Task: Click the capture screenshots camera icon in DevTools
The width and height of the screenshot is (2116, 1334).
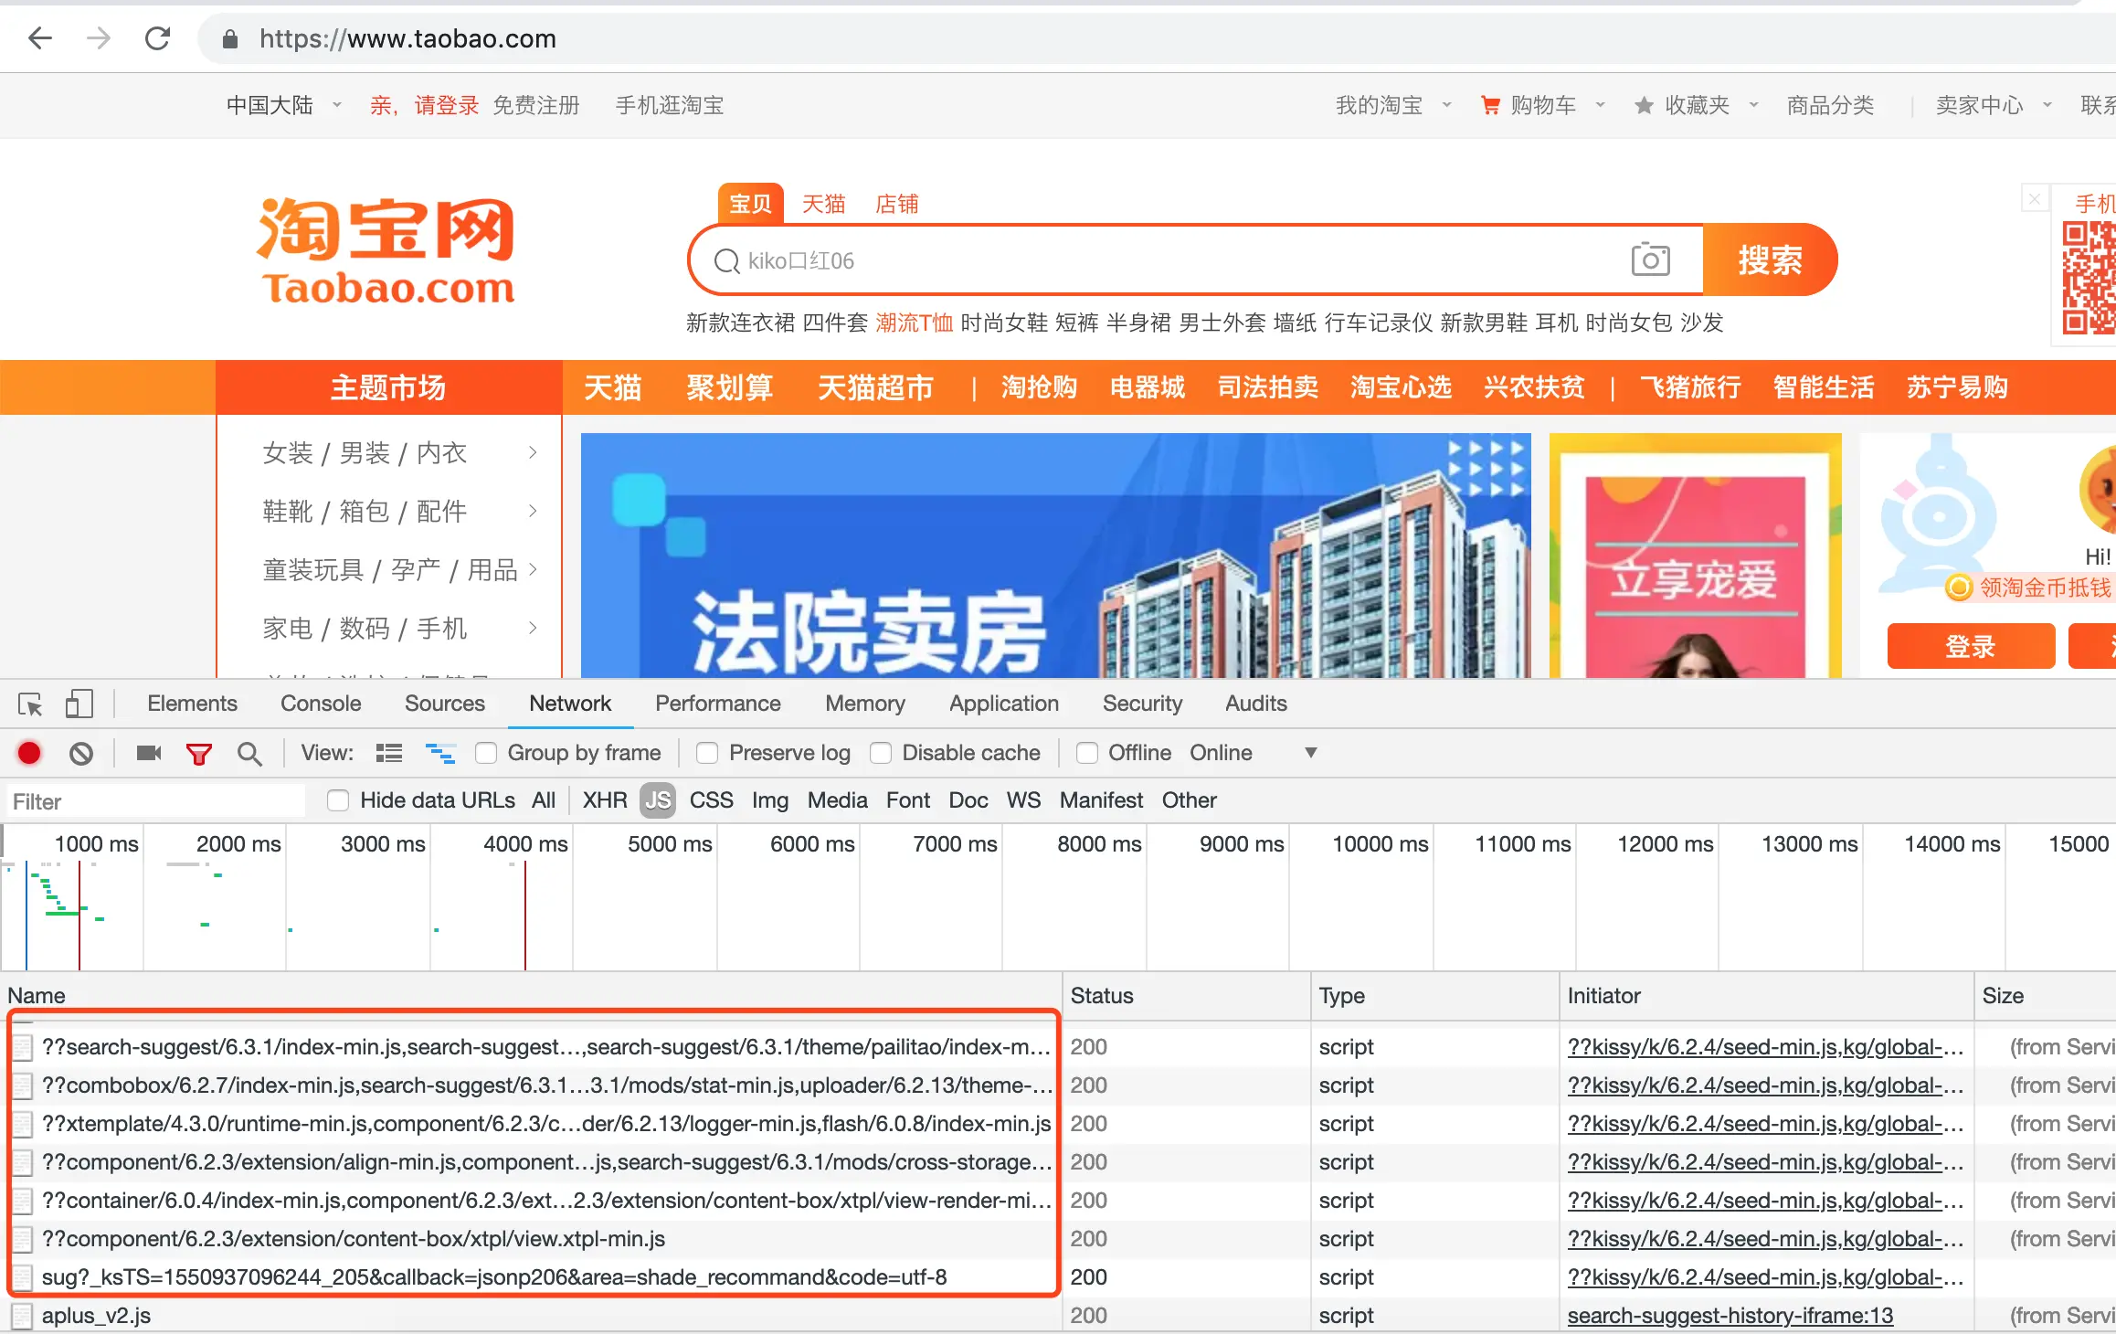Action: pos(148,753)
